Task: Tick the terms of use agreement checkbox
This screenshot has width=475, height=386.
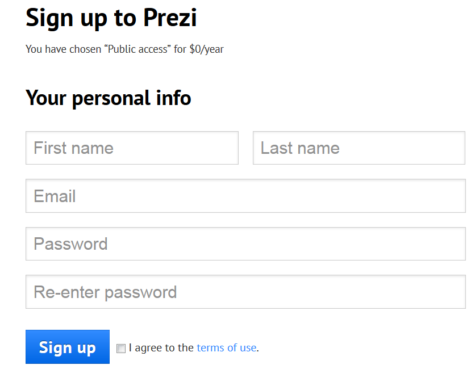Action: pos(121,349)
